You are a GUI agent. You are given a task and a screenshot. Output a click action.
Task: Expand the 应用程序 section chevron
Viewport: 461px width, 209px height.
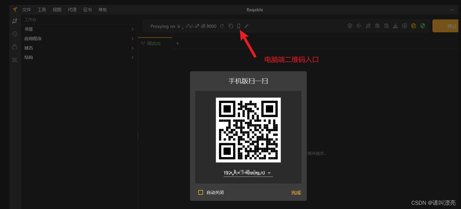[132, 39]
